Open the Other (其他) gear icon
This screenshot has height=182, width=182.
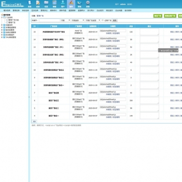[x=88, y=4]
